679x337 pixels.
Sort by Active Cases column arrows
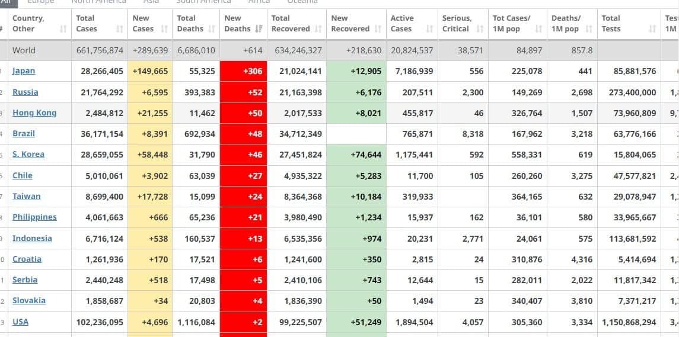429,29
